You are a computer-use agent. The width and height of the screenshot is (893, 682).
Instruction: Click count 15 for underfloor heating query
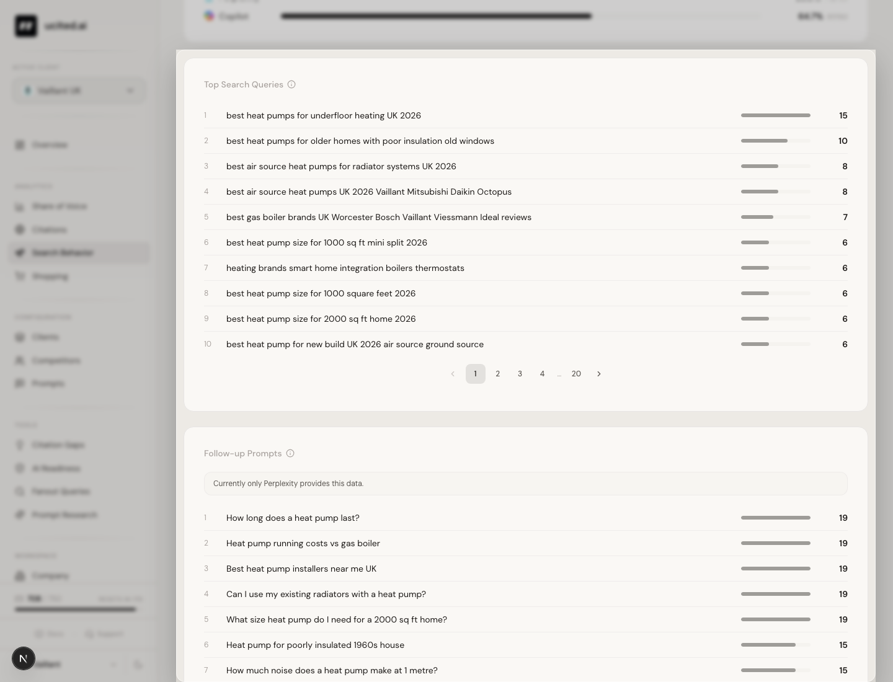pyautogui.click(x=843, y=115)
